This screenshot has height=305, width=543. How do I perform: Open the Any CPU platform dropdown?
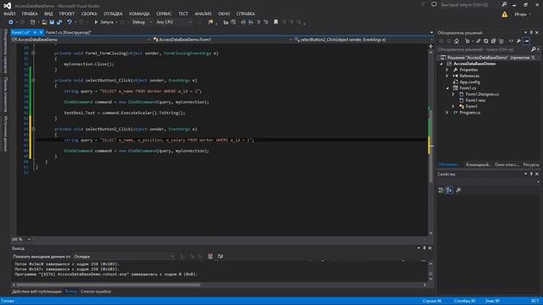[x=173, y=22]
